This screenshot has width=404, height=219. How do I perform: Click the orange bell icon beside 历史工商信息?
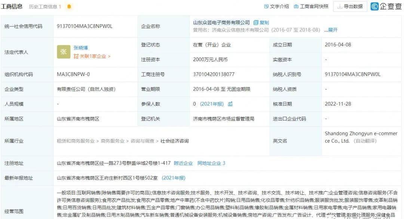(69, 6)
